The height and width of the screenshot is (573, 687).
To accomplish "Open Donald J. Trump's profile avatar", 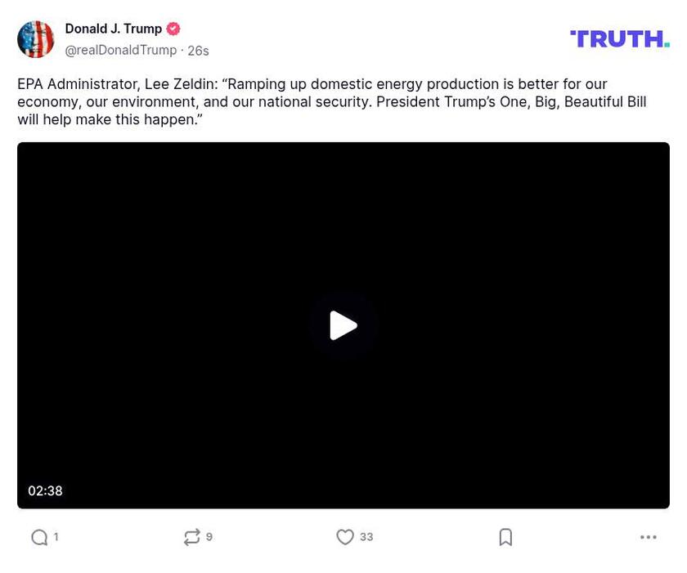I will pos(37,38).
